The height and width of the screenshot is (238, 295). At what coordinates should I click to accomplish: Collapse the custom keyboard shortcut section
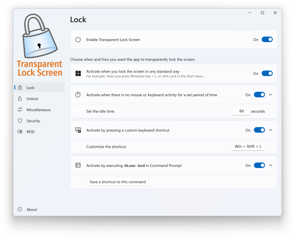[271, 130]
